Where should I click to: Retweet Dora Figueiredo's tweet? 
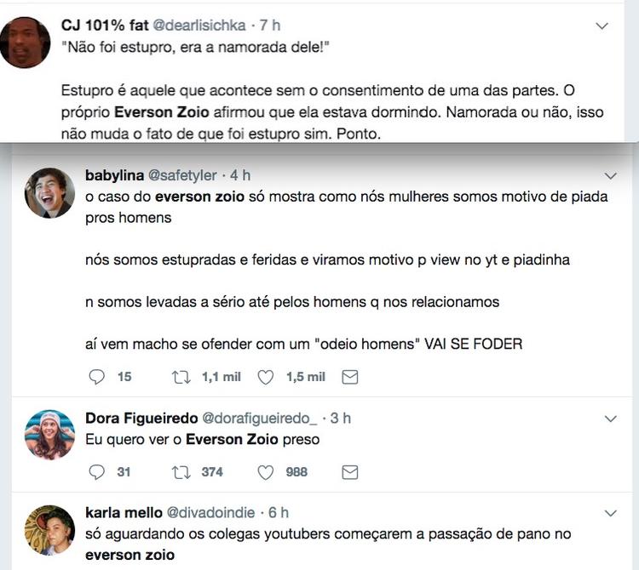181,472
